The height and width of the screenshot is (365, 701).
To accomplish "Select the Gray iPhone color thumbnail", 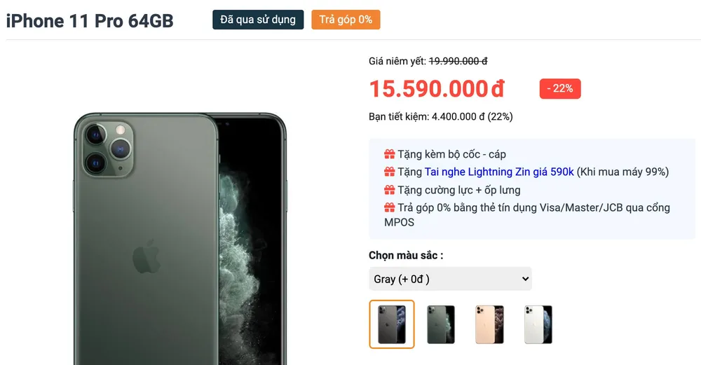I will click(x=392, y=324).
